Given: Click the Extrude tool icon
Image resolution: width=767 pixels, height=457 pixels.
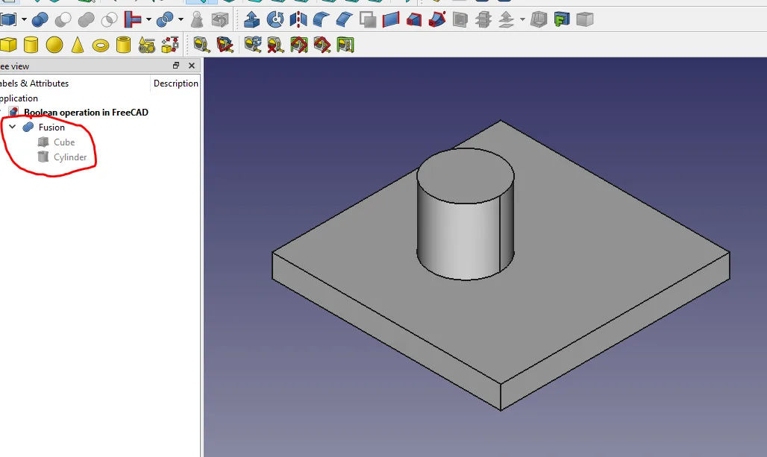Looking at the screenshot, I should tap(252, 19).
